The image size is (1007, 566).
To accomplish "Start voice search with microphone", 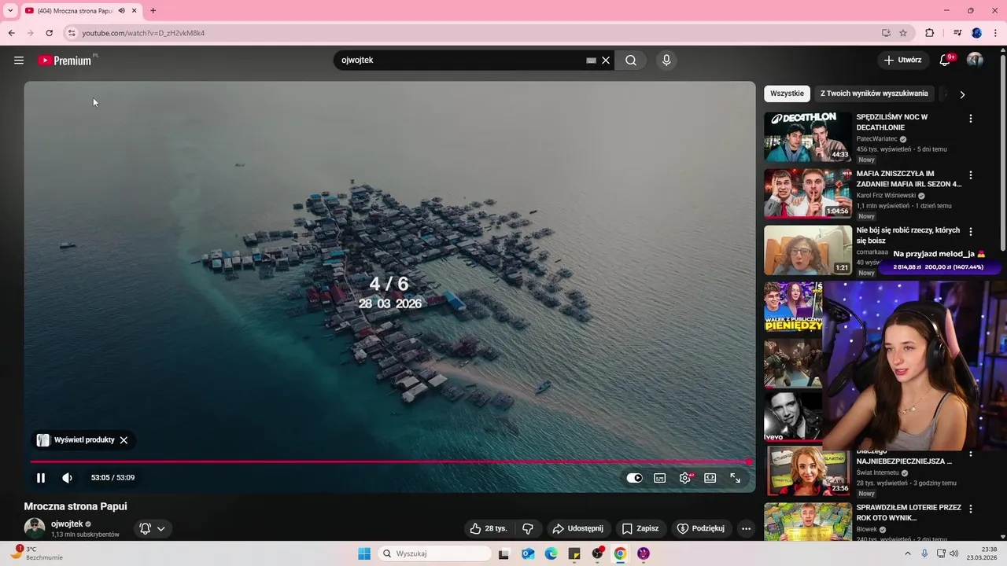I will [666, 61].
